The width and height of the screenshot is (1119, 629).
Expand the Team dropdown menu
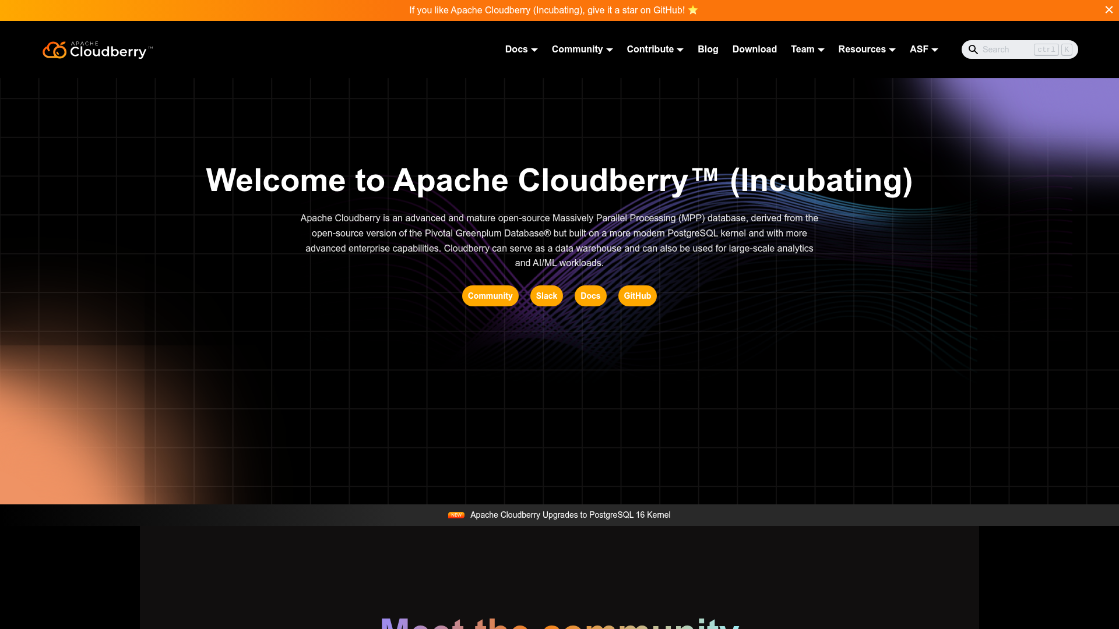[807, 50]
